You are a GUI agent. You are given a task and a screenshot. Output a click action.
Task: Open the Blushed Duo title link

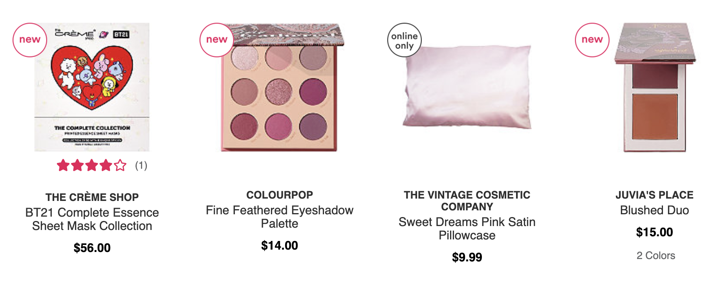pyautogui.click(x=654, y=210)
